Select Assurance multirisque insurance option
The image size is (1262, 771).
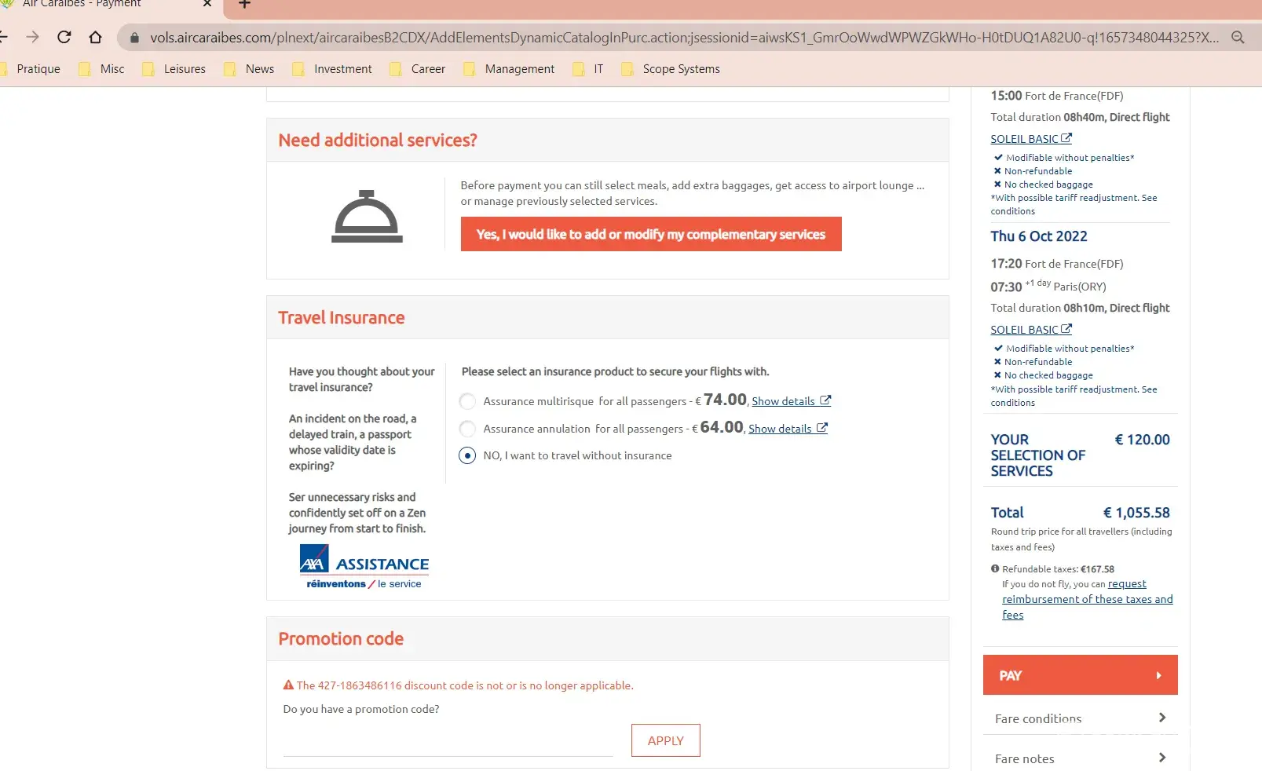(x=467, y=401)
